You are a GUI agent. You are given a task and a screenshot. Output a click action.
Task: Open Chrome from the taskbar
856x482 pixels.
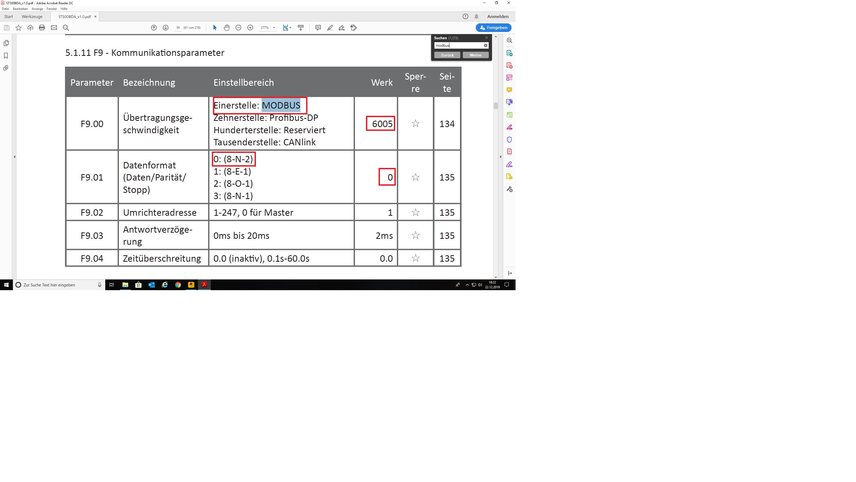178,285
